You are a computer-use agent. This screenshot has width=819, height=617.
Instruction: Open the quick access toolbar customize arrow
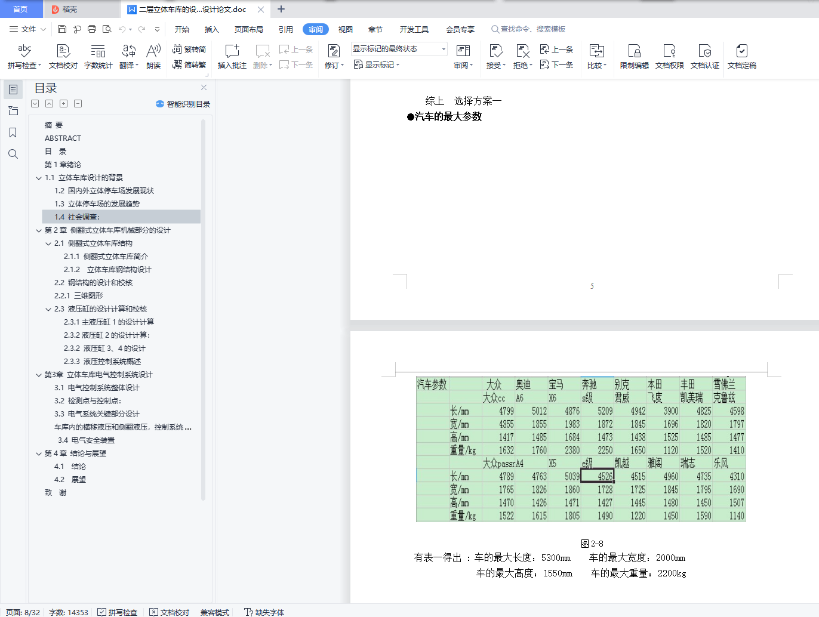(157, 29)
